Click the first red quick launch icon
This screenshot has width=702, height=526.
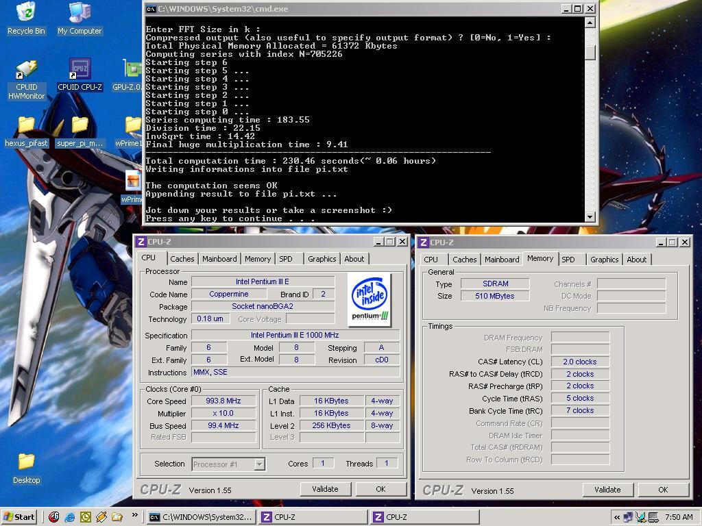53,517
